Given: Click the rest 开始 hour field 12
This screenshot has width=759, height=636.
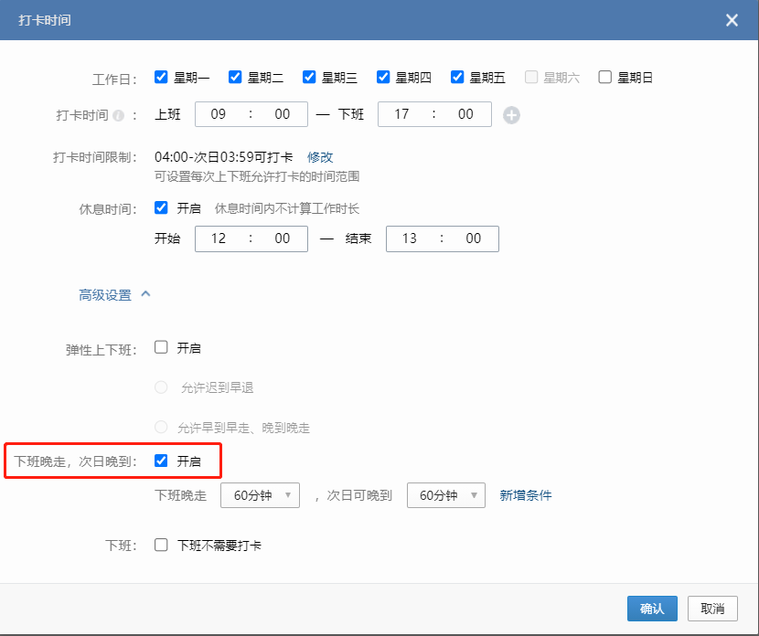Looking at the screenshot, I should [219, 238].
